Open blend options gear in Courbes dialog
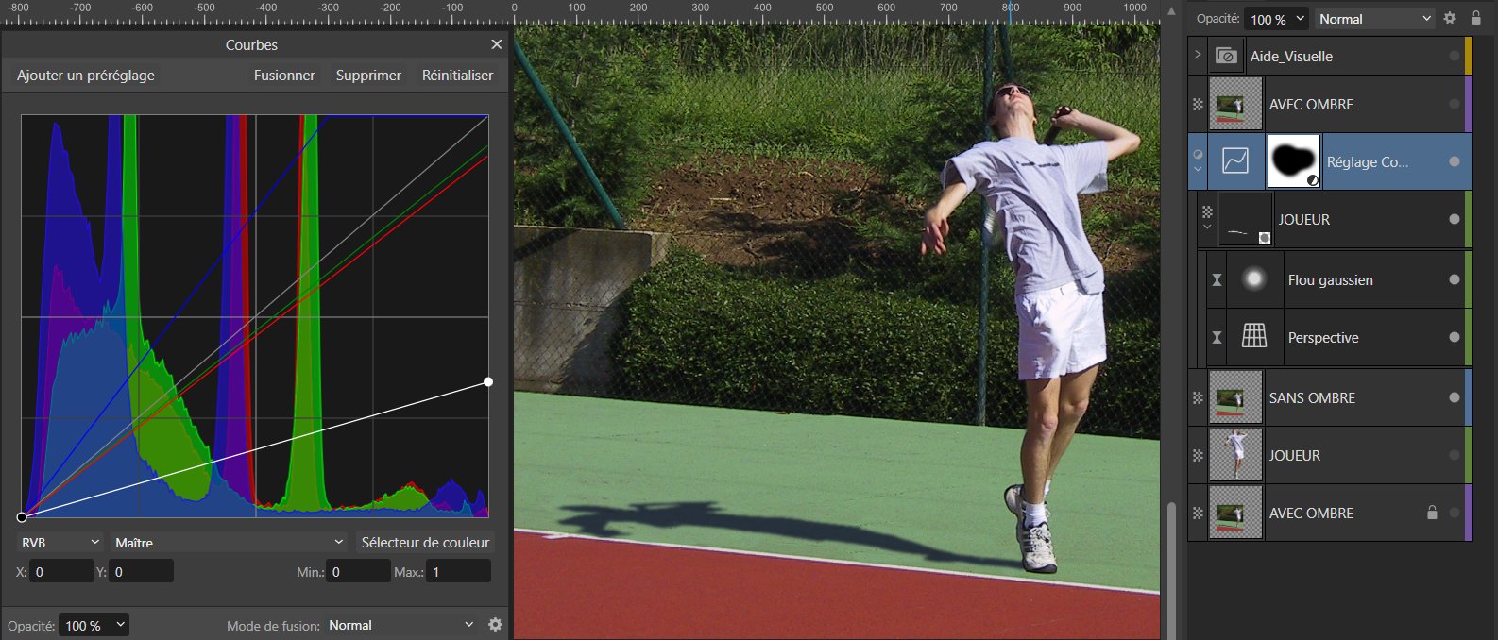The image size is (1498, 640). point(495,625)
